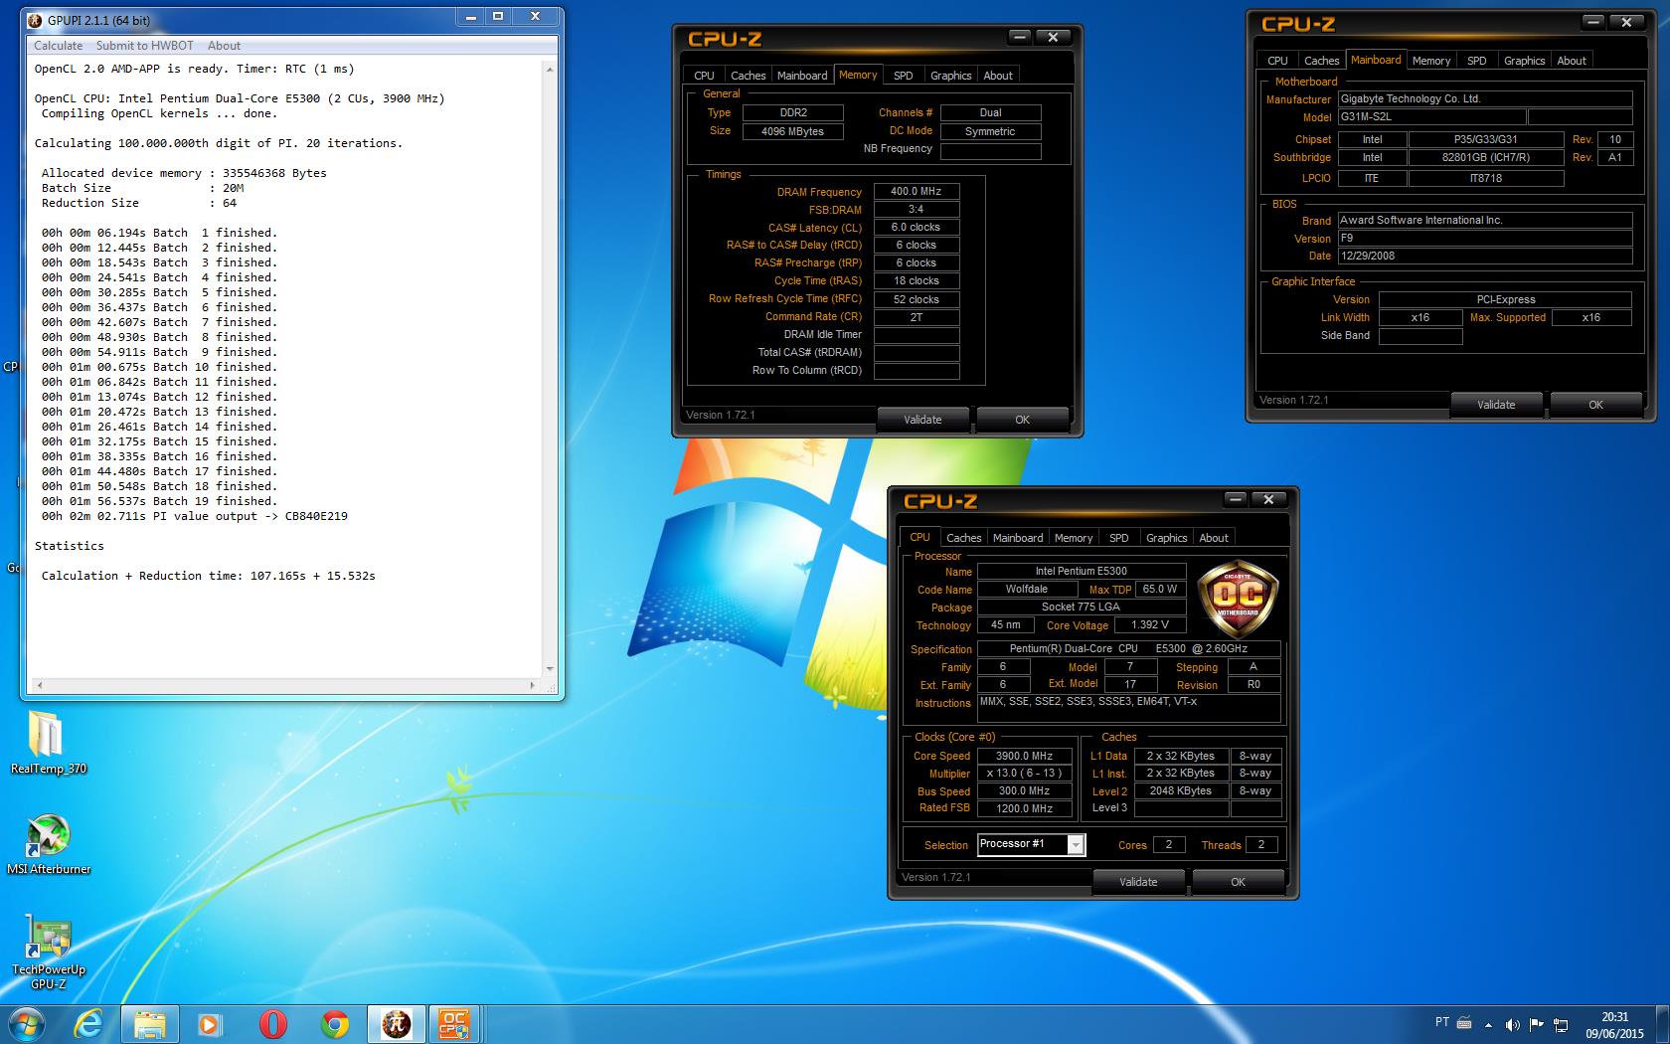The width and height of the screenshot is (1670, 1044).
Task: Open Graphics tab in Mainboard CPU-Z window
Action: (x=1524, y=61)
